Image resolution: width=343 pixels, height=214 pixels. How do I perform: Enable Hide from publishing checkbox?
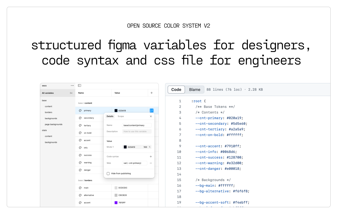tap(108, 173)
